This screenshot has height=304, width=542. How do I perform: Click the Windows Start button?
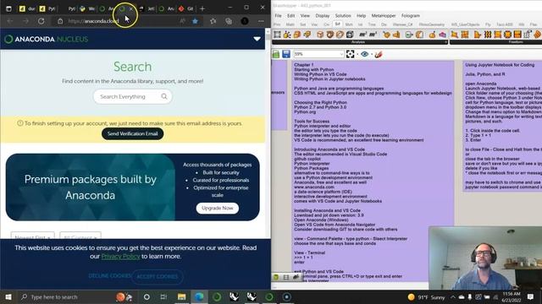8,296
